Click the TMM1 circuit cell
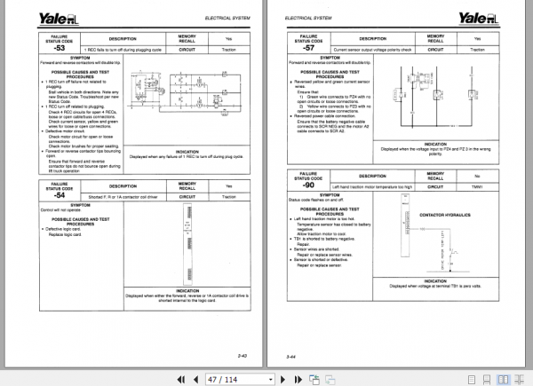Viewport: 533px width, 386px height. point(478,186)
